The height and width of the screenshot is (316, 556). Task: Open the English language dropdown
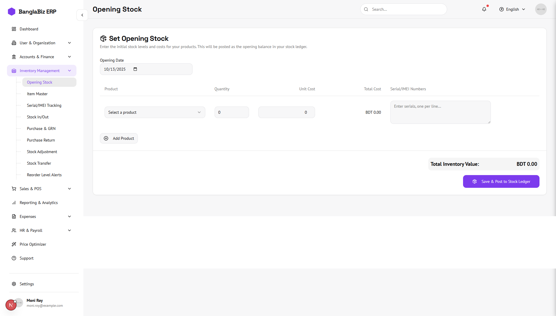click(512, 9)
